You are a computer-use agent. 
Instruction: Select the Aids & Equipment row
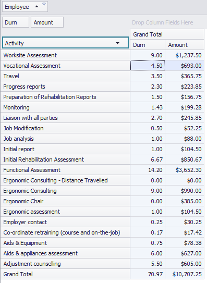click(65, 243)
